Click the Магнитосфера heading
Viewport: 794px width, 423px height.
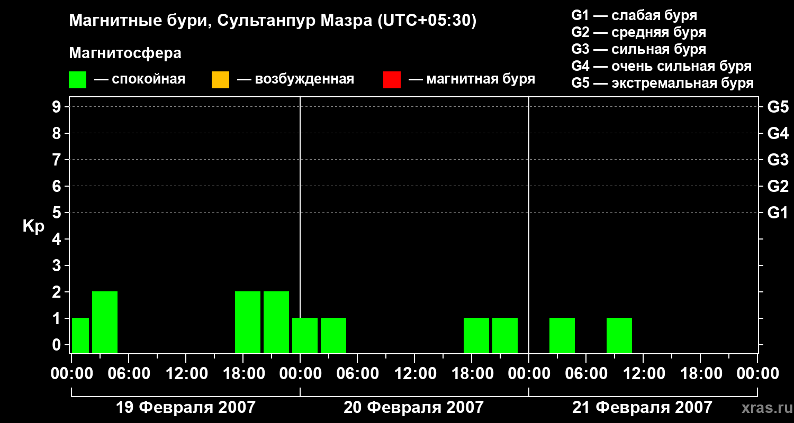(125, 53)
